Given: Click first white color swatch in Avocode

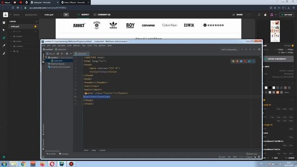Looking at the screenshot, I should pyautogui.click(x=266, y=88).
